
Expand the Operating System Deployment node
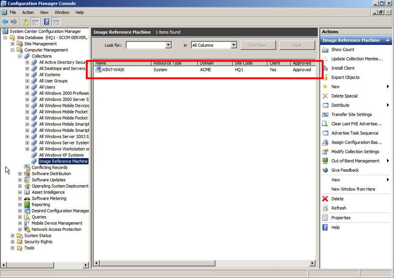click(20, 186)
